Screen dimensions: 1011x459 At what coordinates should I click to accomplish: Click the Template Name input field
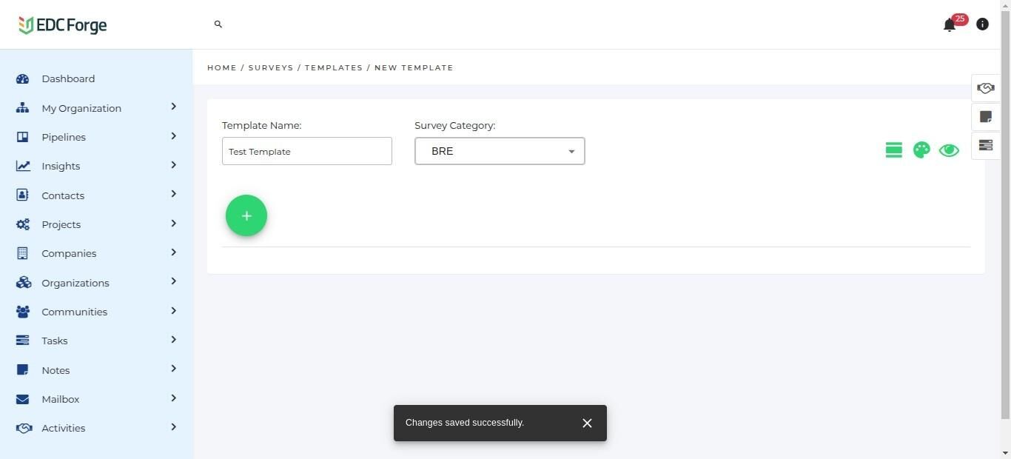[307, 151]
